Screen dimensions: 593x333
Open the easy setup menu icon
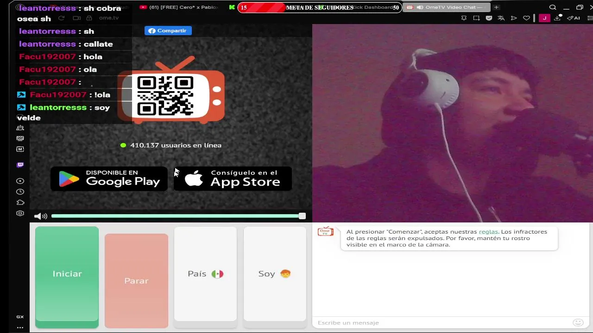click(590, 18)
